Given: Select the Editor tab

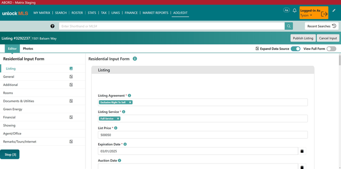Looking at the screenshot, I should 12,49.
